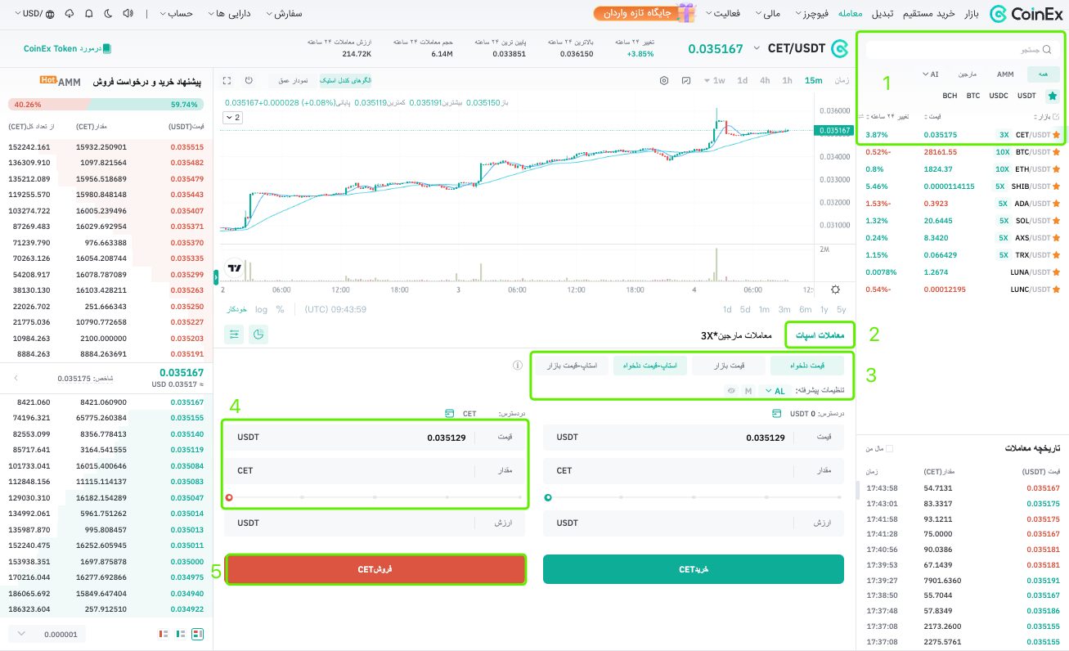Click the cloud download app icon

(x=69, y=14)
